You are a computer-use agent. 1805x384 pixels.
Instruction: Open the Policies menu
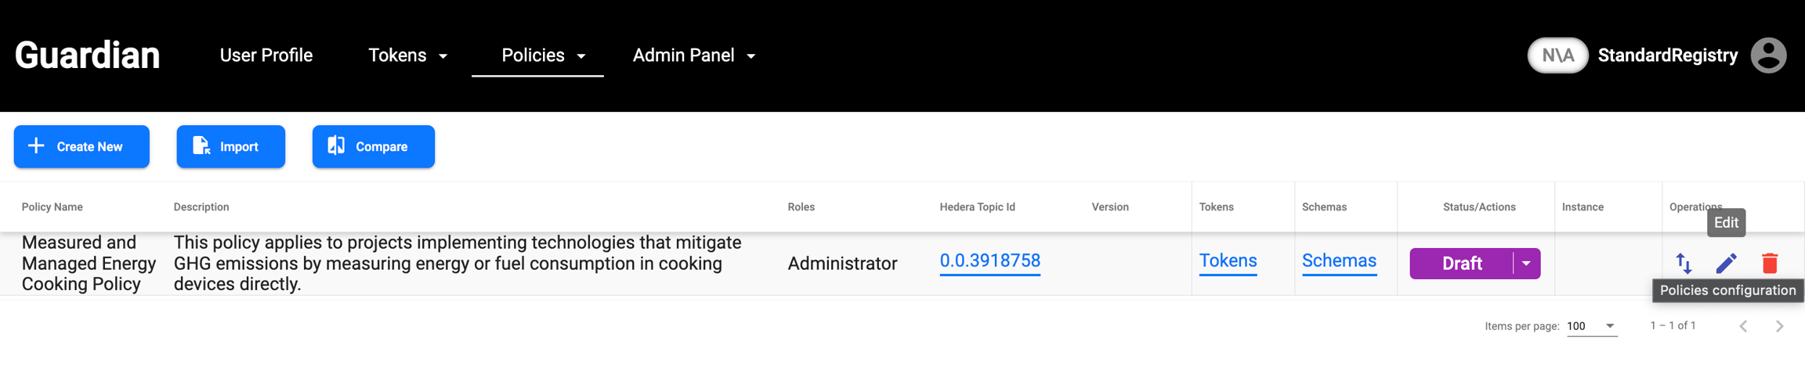coord(543,56)
